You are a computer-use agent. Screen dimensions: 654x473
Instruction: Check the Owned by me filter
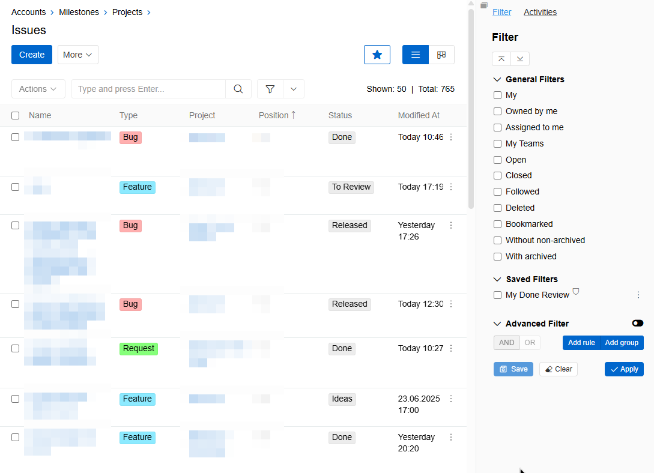[497, 111]
